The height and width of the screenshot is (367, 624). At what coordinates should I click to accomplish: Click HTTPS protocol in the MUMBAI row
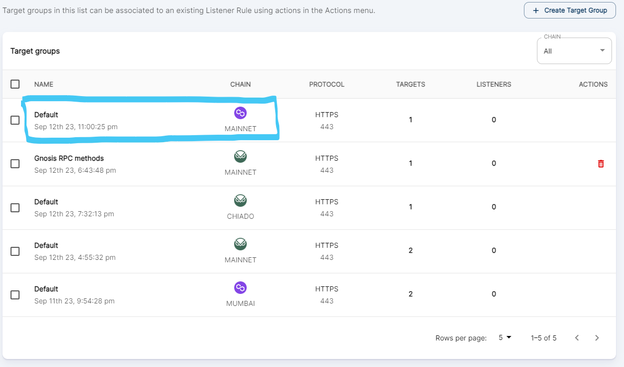pos(327,289)
